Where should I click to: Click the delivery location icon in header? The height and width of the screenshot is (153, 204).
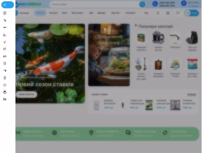click(x=184, y=3)
